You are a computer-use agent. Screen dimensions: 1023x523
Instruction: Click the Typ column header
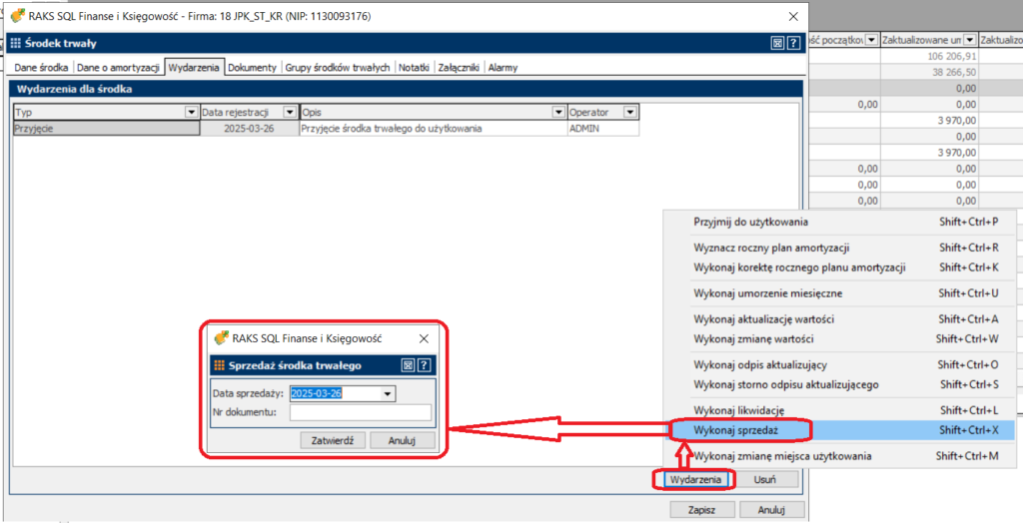[106, 112]
